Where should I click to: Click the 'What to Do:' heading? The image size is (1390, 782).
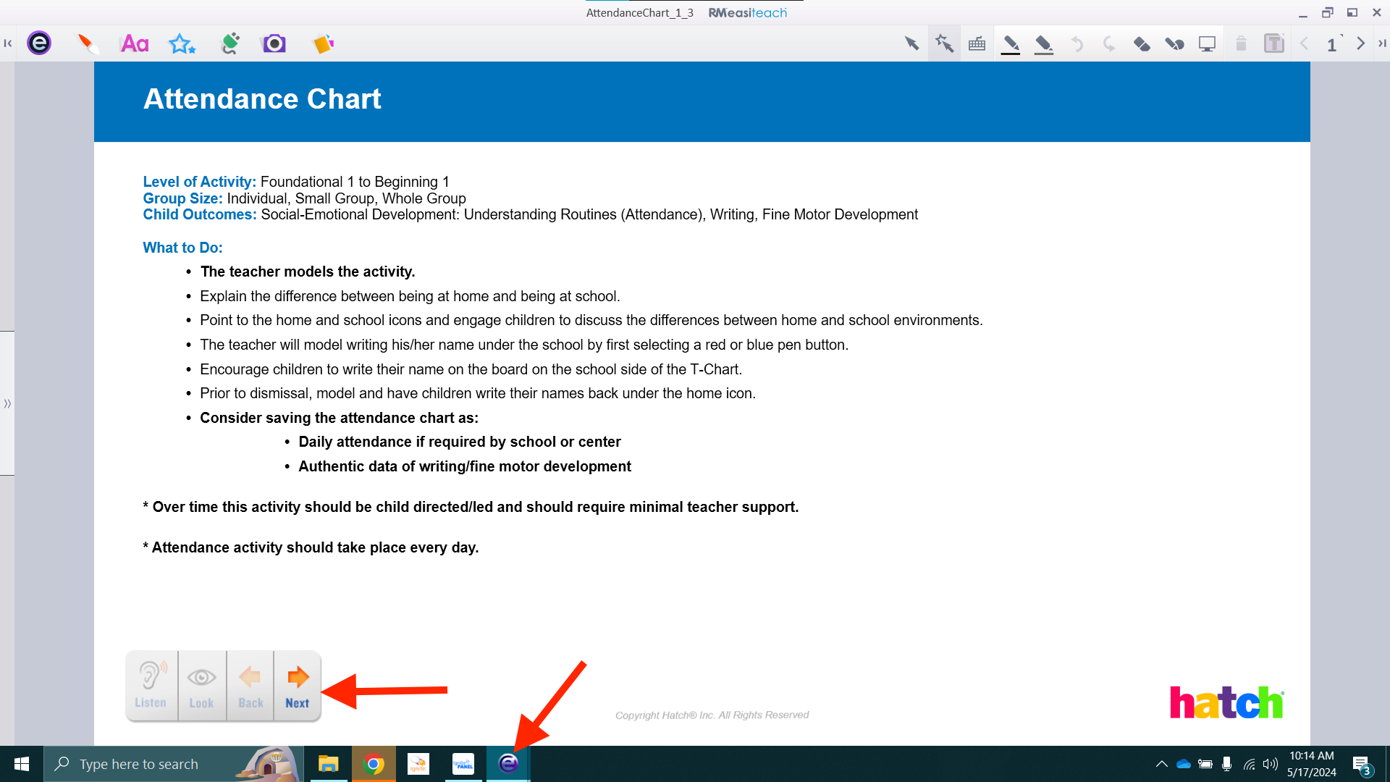(x=182, y=248)
